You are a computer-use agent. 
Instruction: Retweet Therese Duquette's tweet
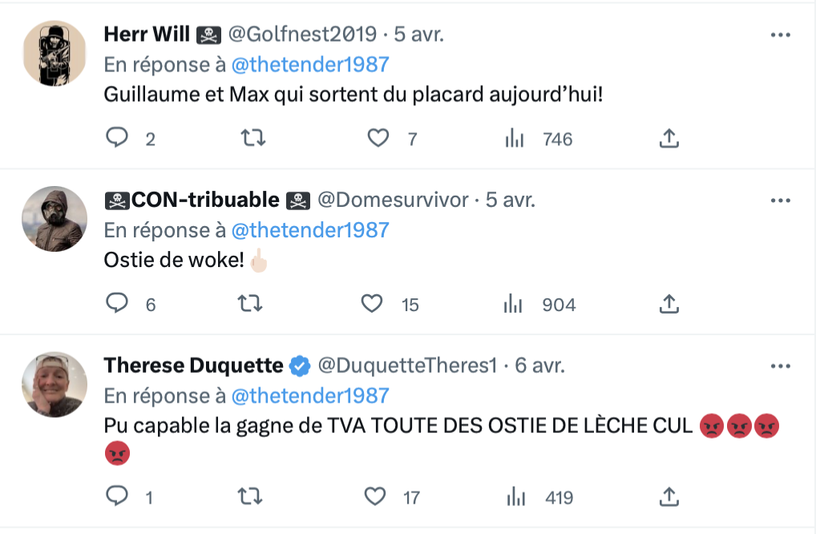pos(250,496)
